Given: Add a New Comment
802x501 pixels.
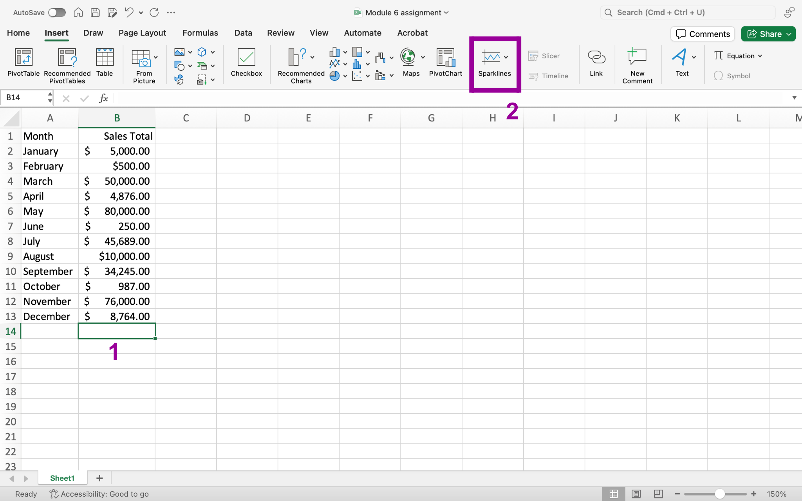Looking at the screenshot, I should click(x=638, y=66).
